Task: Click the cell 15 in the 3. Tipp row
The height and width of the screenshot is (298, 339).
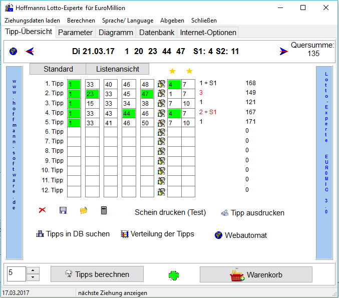Action: 92,104
